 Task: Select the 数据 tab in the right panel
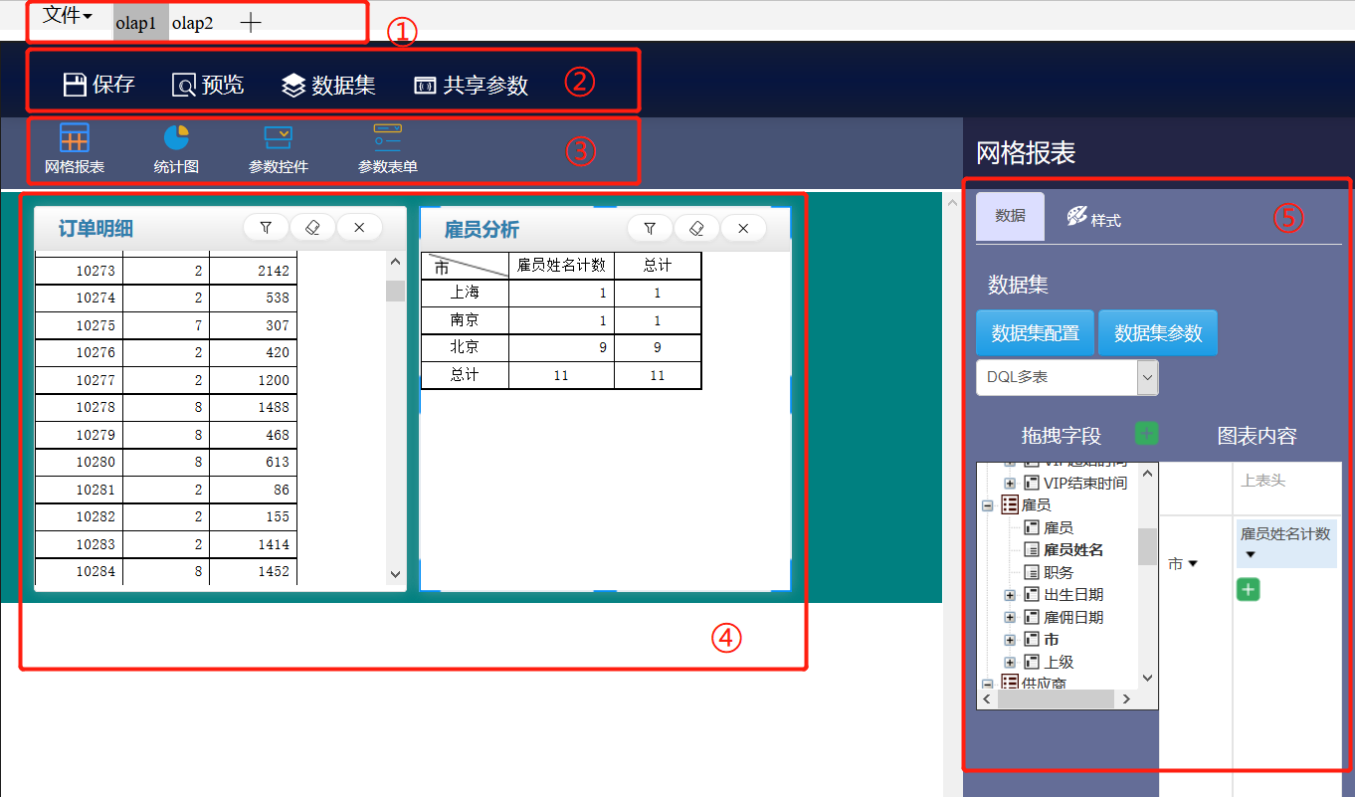(x=1010, y=216)
